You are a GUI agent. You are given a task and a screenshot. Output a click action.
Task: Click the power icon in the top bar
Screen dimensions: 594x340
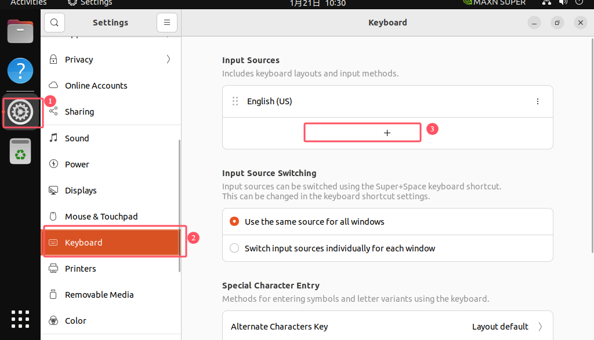[579, 3]
